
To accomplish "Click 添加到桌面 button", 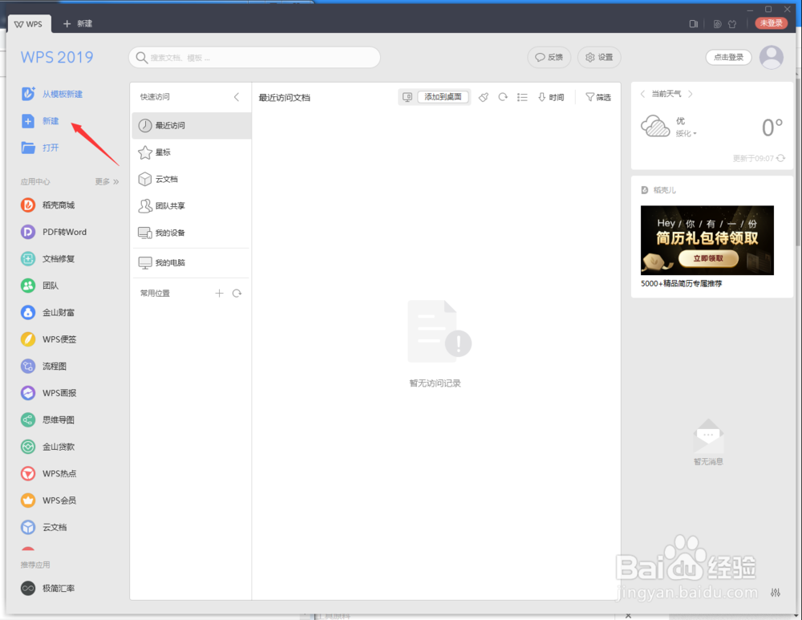I will [x=443, y=97].
